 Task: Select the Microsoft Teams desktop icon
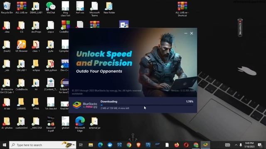94,9
